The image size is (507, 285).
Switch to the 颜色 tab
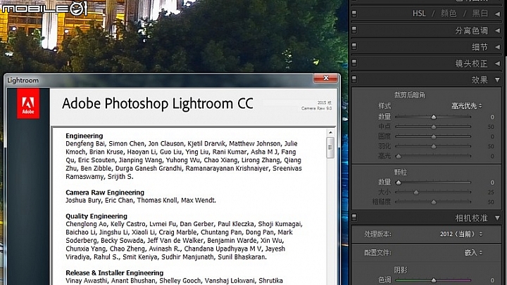coord(449,13)
